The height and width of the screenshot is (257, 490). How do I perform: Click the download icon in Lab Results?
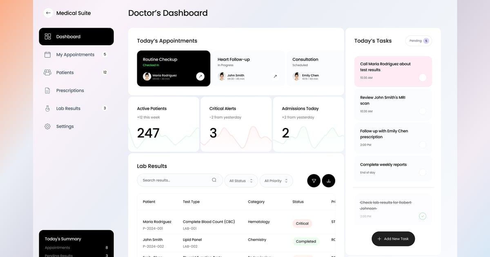tap(328, 181)
